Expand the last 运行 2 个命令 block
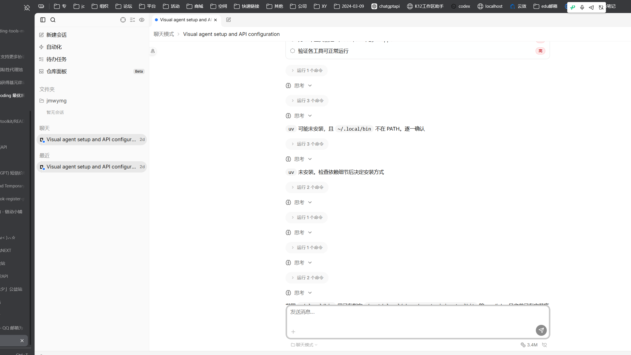The height and width of the screenshot is (355, 631). tap(307, 278)
